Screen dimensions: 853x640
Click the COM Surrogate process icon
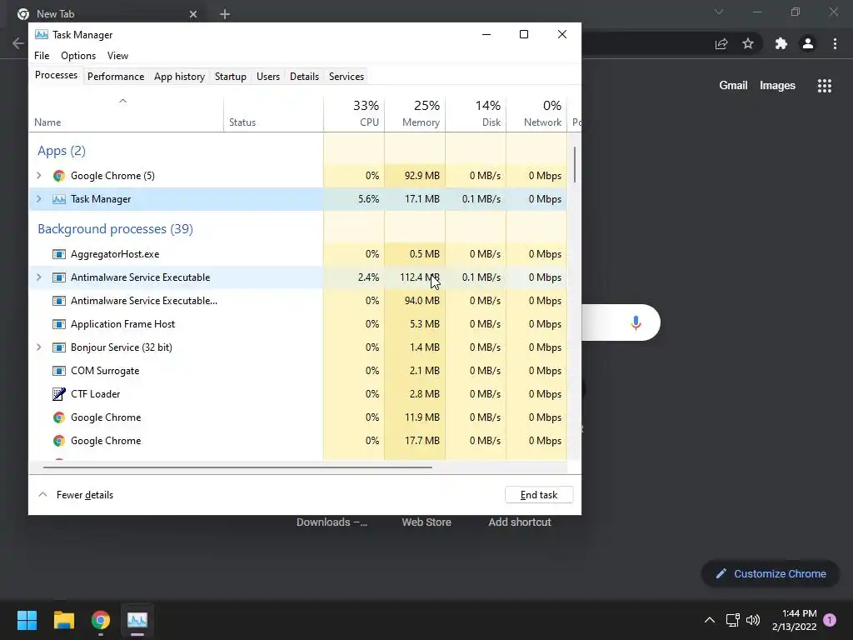tap(59, 371)
